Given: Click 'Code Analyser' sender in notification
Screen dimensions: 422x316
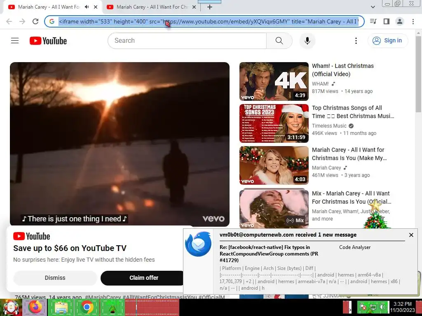Looking at the screenshot, I should point(355,247).
